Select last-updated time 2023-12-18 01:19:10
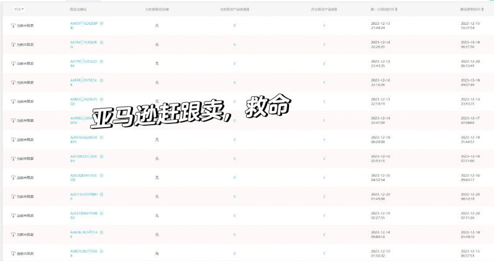This screenshot has width=494, height=261. pos(470,234)
